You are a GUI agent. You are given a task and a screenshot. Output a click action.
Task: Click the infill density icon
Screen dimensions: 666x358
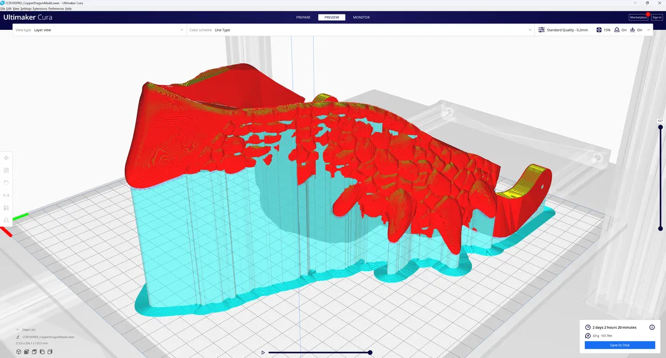(x=599, y=30)
